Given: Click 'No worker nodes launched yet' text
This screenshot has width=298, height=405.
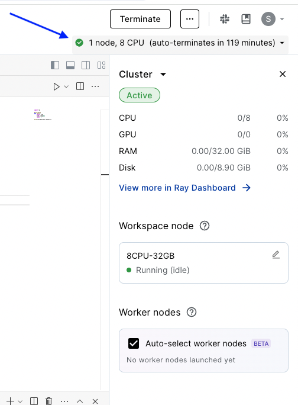Looking at the screenshot, I should point(181,360).
